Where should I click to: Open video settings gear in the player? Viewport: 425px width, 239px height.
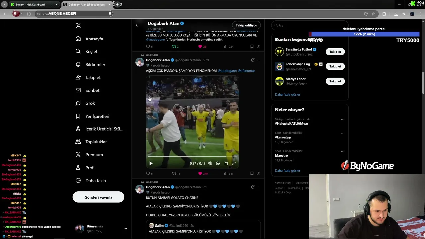click(x=218, y=163)
